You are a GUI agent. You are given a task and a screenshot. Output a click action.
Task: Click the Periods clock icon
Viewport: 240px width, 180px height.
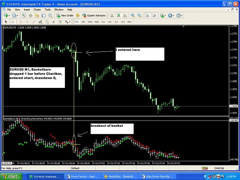coord(170,15)
